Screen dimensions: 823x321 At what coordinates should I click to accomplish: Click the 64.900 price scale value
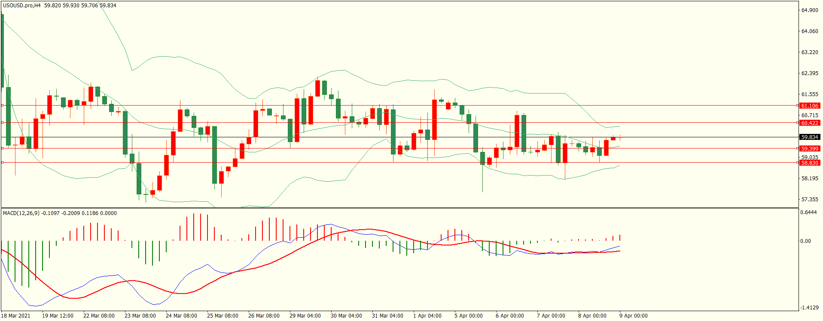pos(810,10)
